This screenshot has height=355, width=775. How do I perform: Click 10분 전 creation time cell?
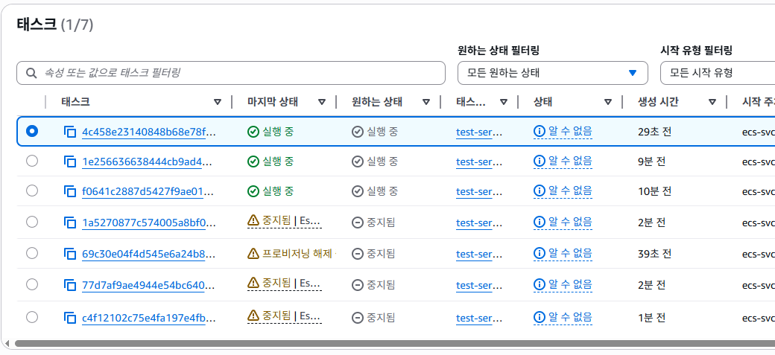point(654,191)
